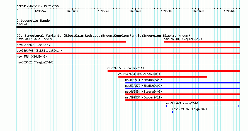Click nsv599353 (Cooper2011) variant label
The height and width of the screenshot is (131, 248).
126,68
